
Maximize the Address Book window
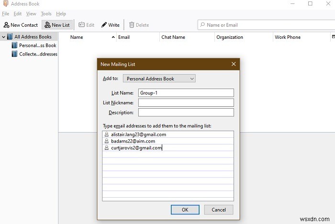click(x=310, y=4)
